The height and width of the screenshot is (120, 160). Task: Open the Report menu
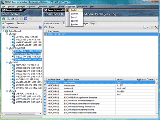52,7
